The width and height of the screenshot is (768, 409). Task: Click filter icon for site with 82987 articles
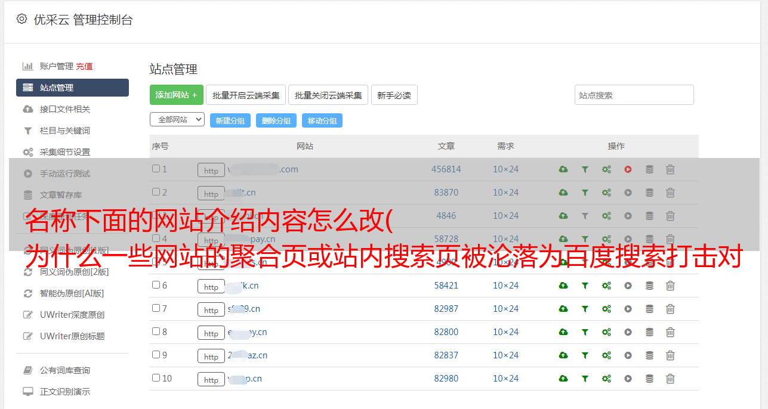click(x=585, y=309)
